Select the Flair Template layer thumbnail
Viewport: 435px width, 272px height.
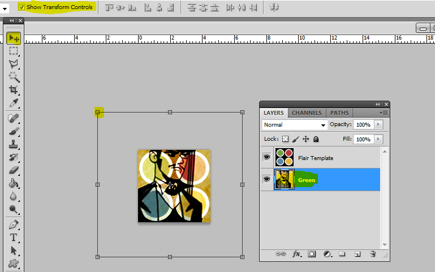tap(285, 157)
